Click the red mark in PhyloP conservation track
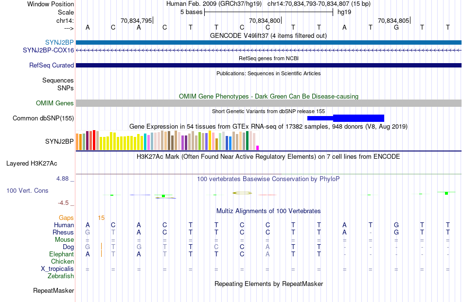This screenshot has height=302, width=462. click(x=267, y=195)
